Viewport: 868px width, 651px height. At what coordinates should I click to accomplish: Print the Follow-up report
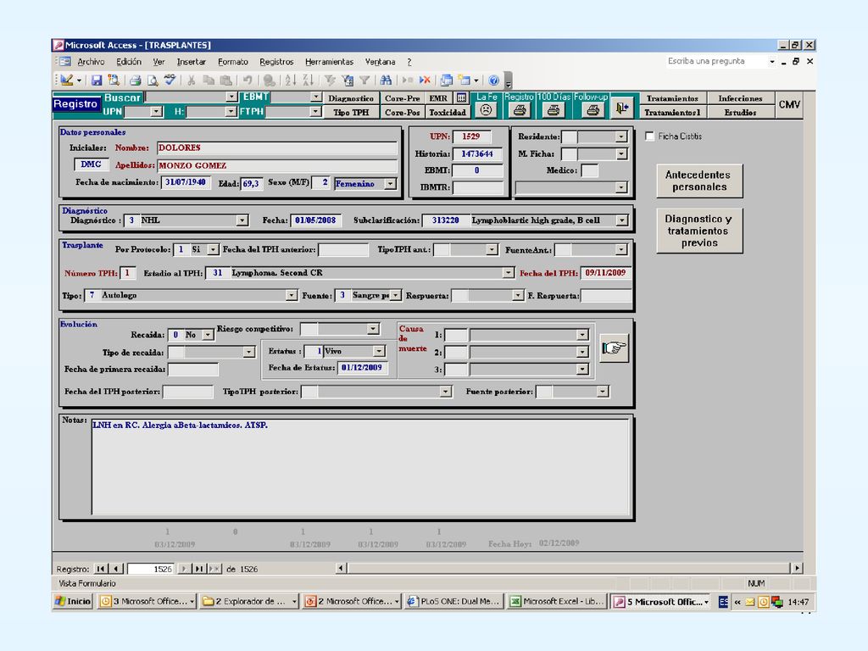coord(593,109)
